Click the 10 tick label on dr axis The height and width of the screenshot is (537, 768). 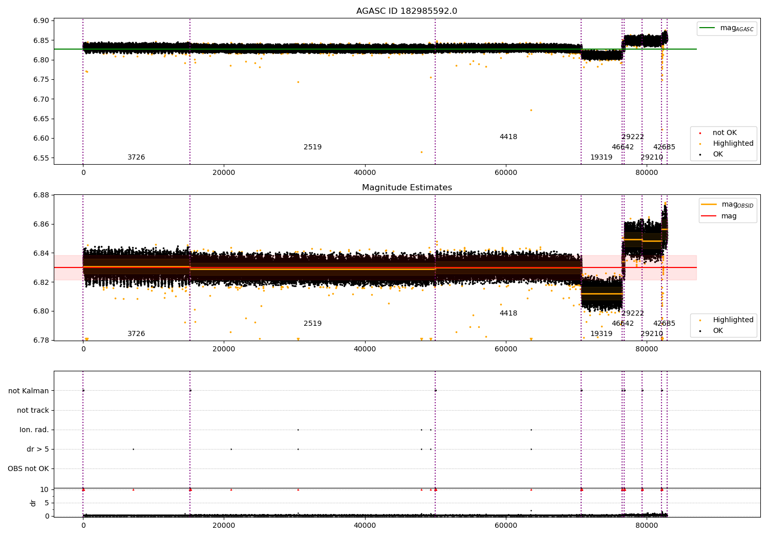[45, 489]
